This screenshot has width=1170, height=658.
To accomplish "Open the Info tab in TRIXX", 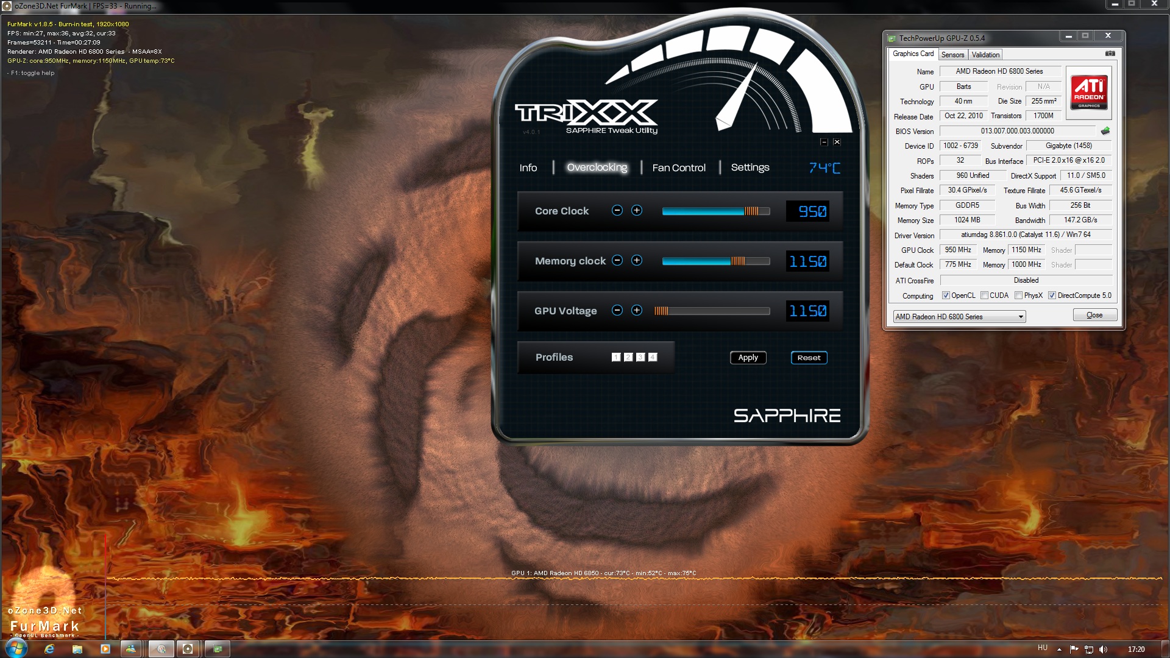I will click(528, 168).
